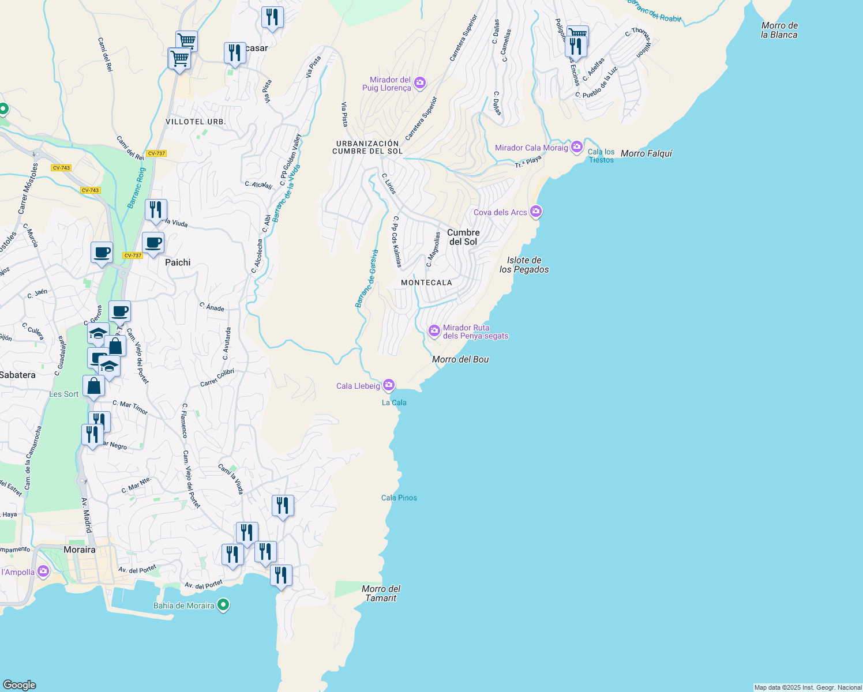Screen dimensions: 863x692
Task: Click the l'Ampolla beach icon near Moraira
Action: coord(43,571)
